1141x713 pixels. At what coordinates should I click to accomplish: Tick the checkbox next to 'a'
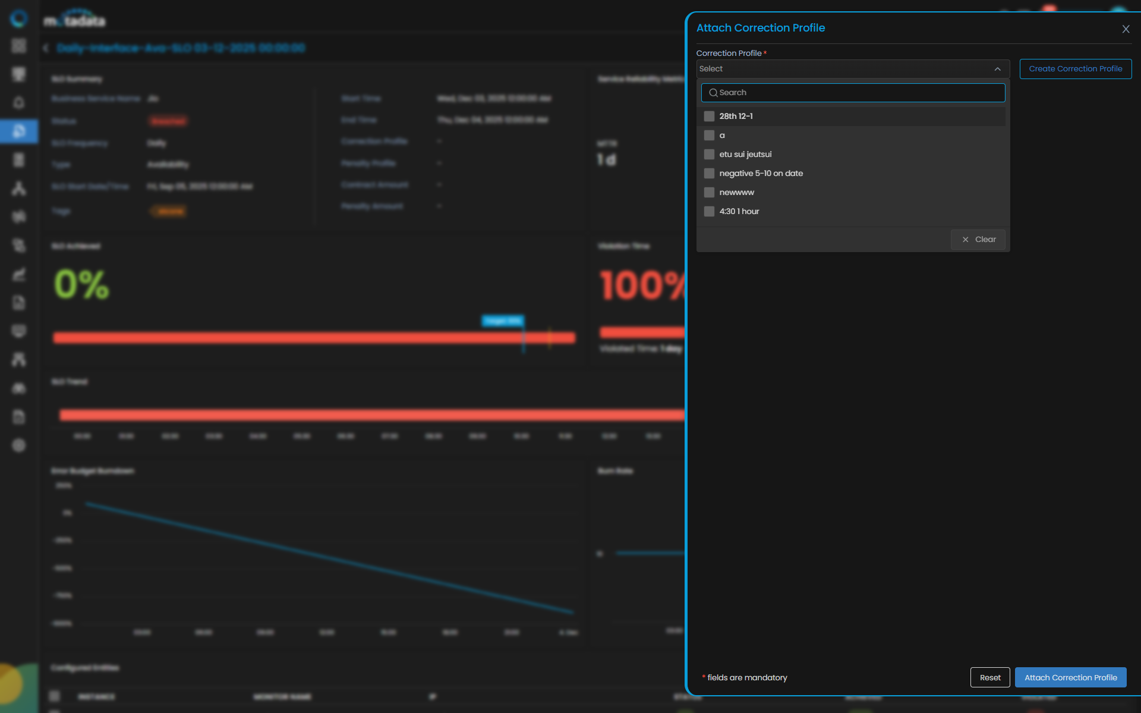tap(709, 136)
